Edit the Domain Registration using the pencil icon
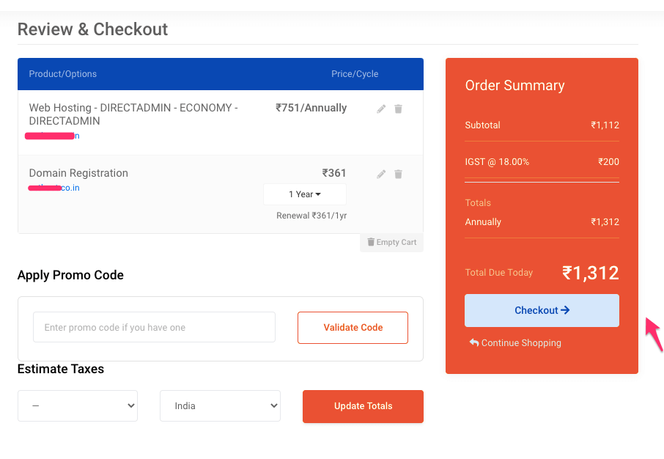Viewport: 664px width, 459px height. click(380, 174)
